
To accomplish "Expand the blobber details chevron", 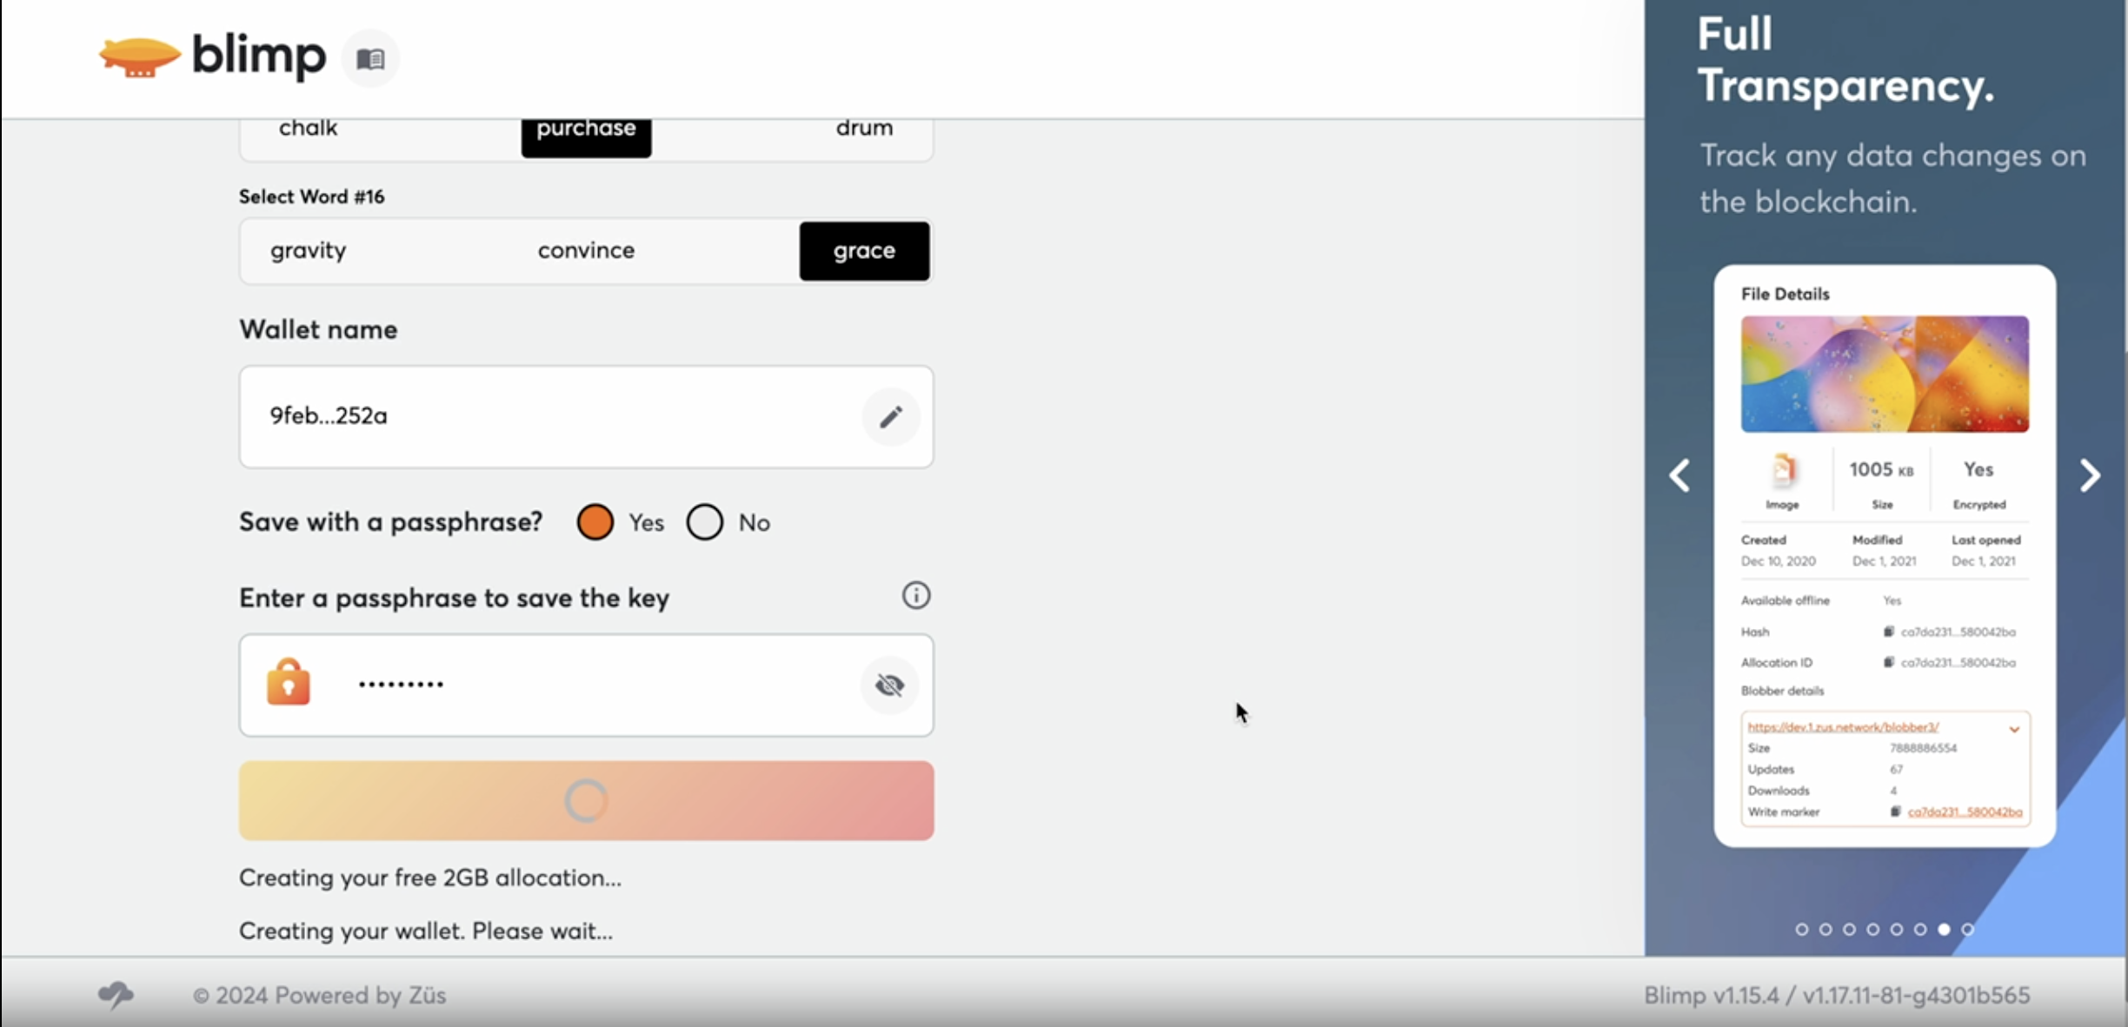I will coord(2013,729).
